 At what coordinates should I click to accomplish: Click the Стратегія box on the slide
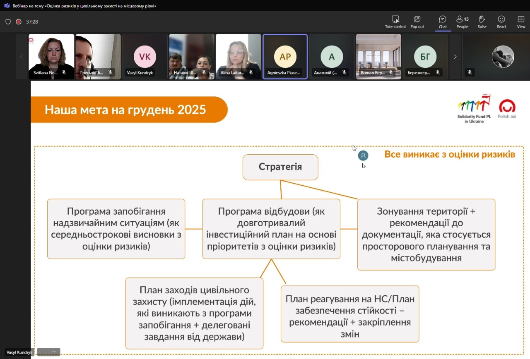(280, 167)
